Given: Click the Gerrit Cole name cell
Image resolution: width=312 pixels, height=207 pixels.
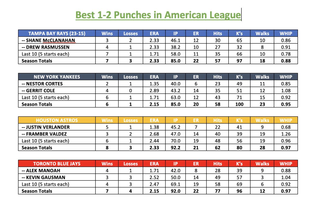Looking at the screenshot, I should [57, 90].
